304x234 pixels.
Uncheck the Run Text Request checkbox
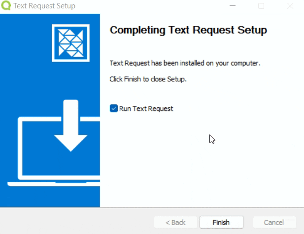click(114, 108)
